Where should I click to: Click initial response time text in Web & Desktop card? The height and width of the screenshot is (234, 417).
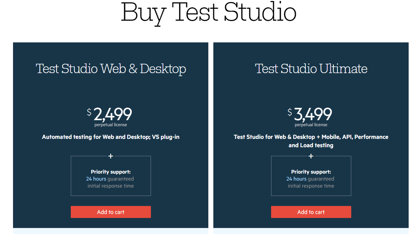111,186
